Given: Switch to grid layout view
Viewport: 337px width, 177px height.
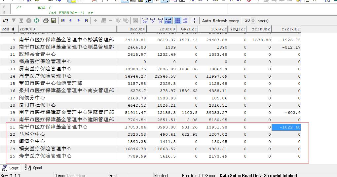Looking at the screenshot, I should point(177,20).
